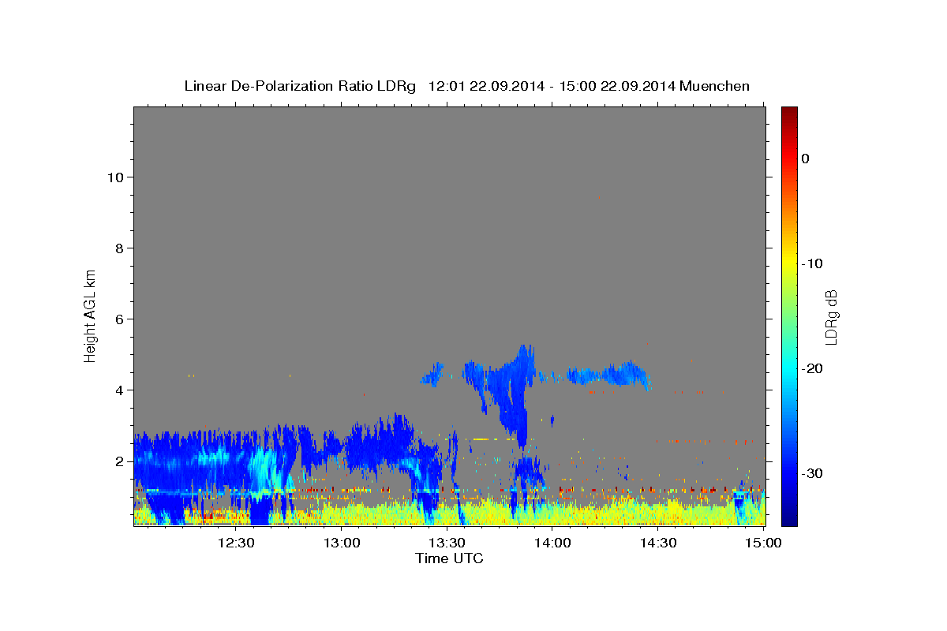
Task: Click the '14:30' time tick label
Action: [658, 543]
